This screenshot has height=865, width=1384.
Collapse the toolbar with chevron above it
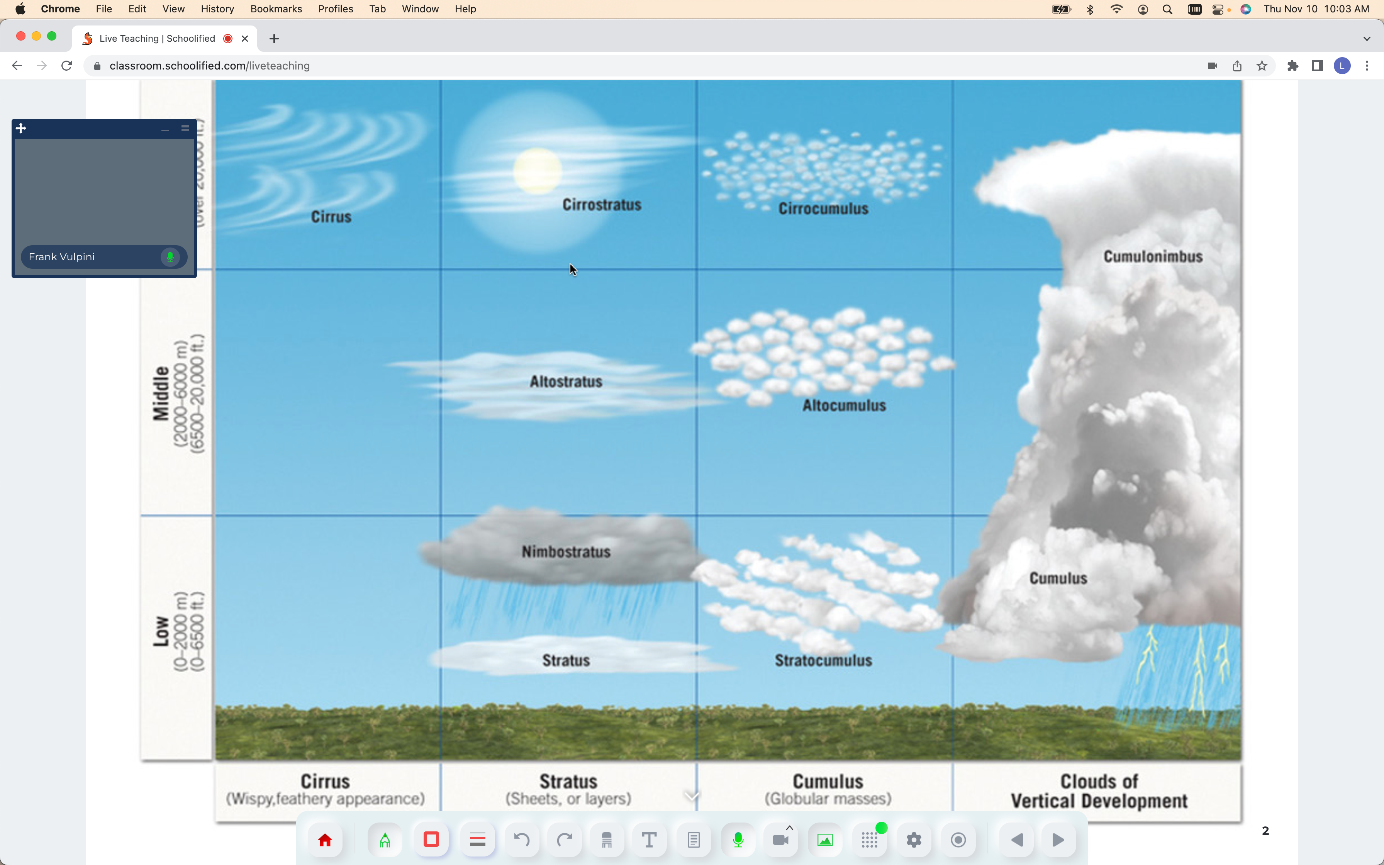[692, 796]
